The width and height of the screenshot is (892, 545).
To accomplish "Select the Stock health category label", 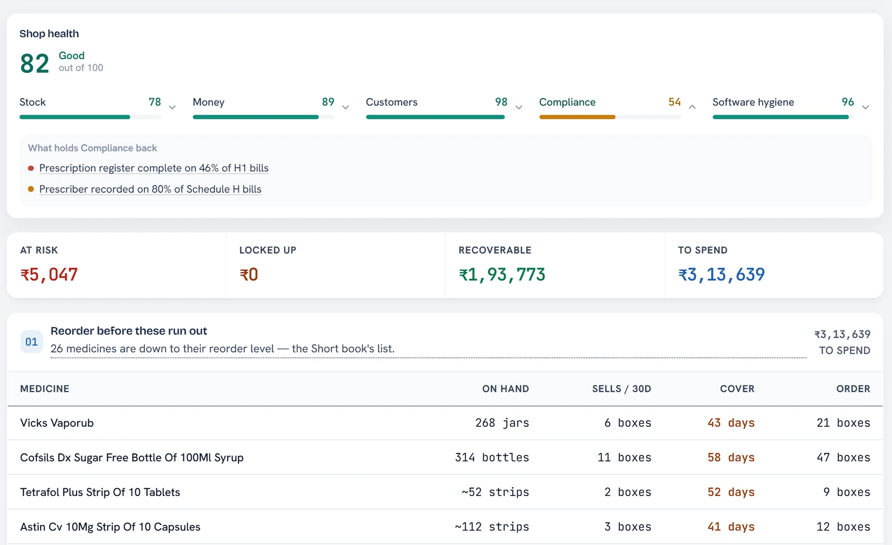I will tap(32, 102).
